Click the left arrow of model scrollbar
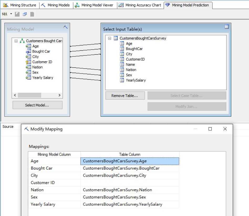249x216 pixels. 15,95
